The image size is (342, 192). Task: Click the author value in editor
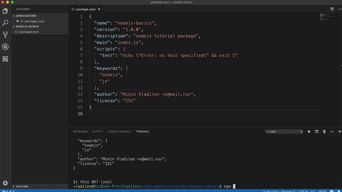coord(157,94)
